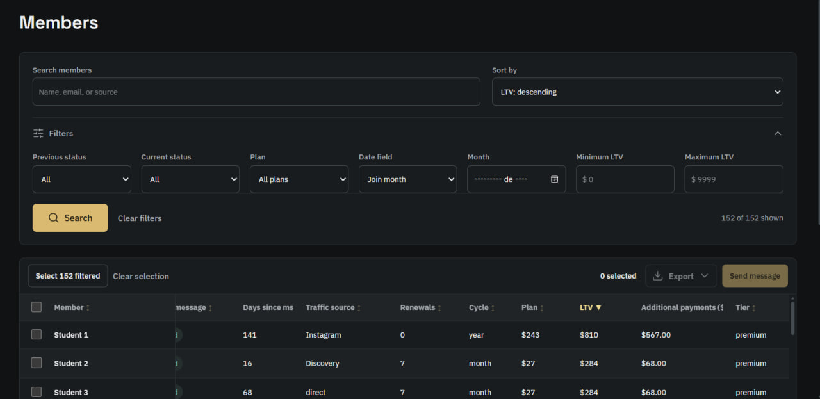Image resolution: width=820 pixels, height=399 pixels.
Task: Click the Clear selection link
Action: (x=141, y=276)
